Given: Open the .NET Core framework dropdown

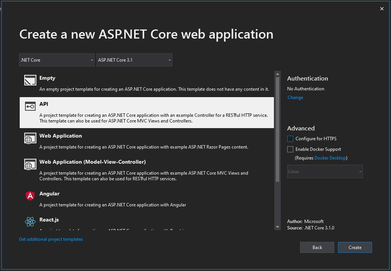Looking at the screenshot, I should click(x=57, y=60).
